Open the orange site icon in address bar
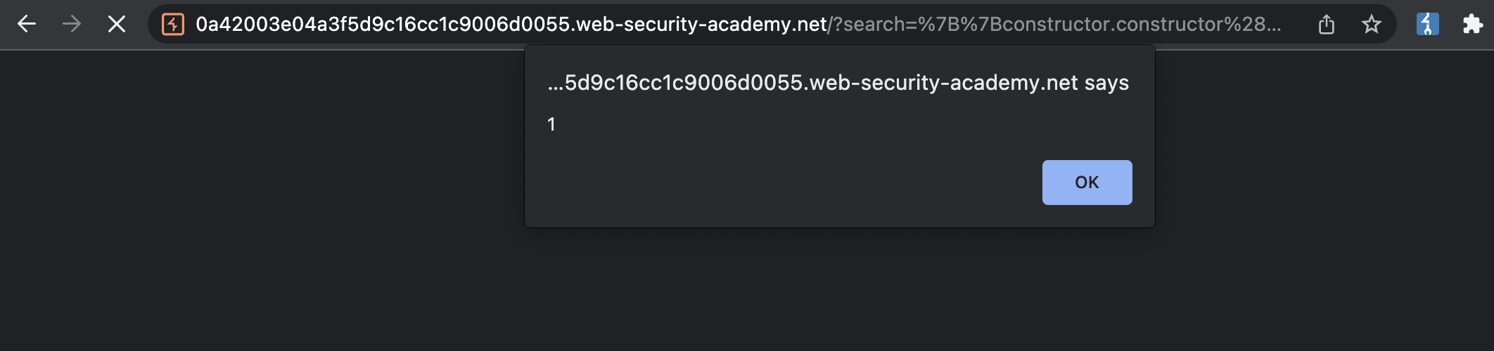Screen dimensions: 1494x351 tap(172, 25)
